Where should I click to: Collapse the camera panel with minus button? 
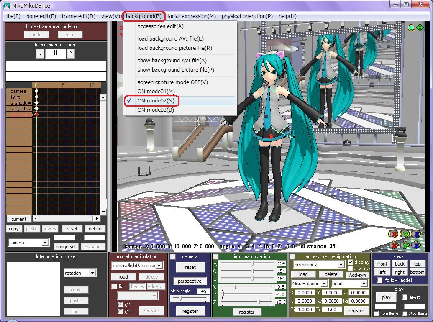(x=173, y=257)
